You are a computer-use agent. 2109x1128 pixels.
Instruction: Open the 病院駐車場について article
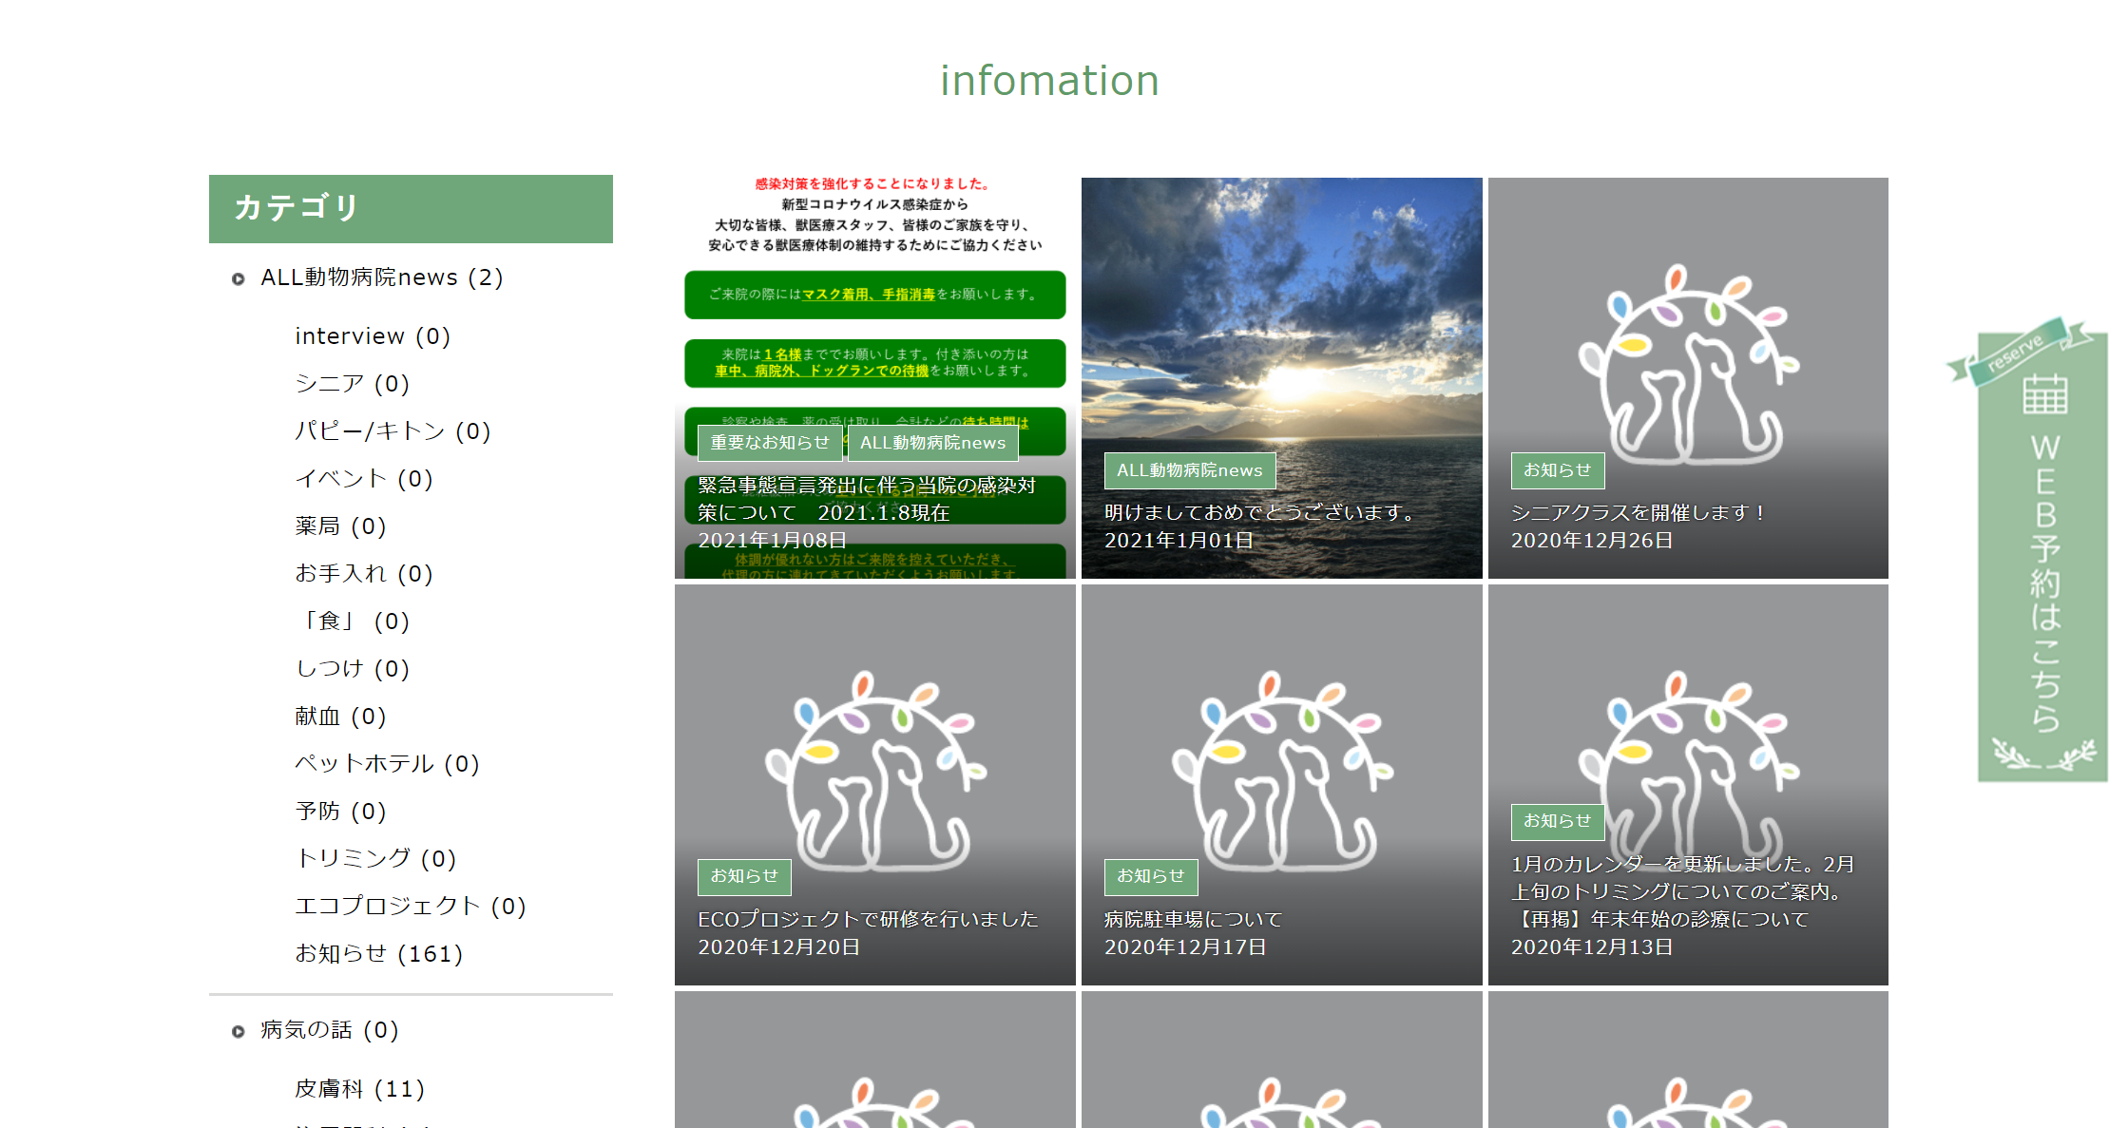[1193, 919]
